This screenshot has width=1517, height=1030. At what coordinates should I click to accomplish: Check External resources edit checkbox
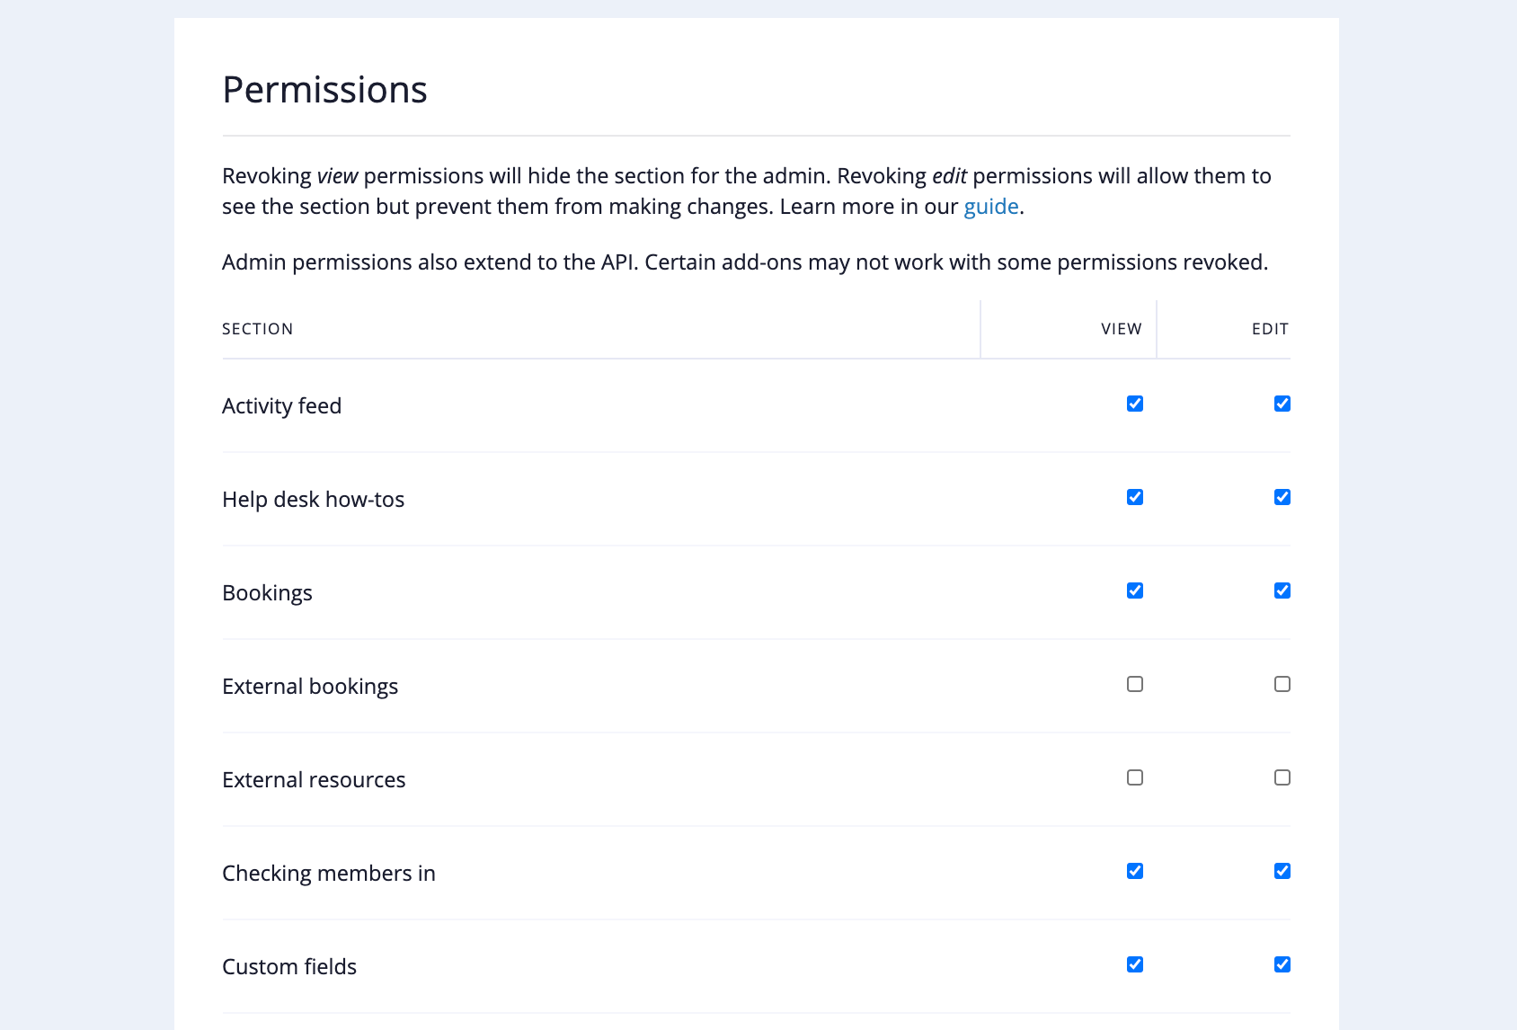click(1282, 777)
